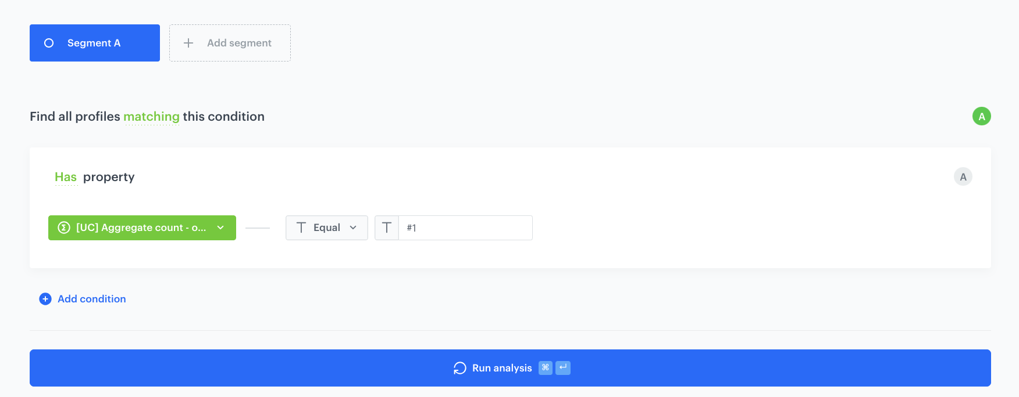1019x397 pixels.
Task: Toggle the green 'matching' condition word
Action: click(x=151, y=117)
